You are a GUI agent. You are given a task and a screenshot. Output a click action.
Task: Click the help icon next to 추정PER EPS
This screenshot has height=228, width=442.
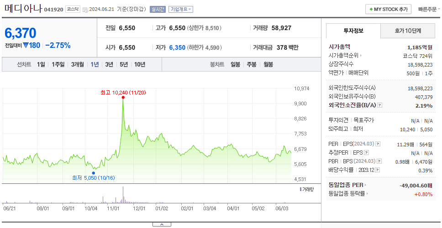(x=367, y=153)
